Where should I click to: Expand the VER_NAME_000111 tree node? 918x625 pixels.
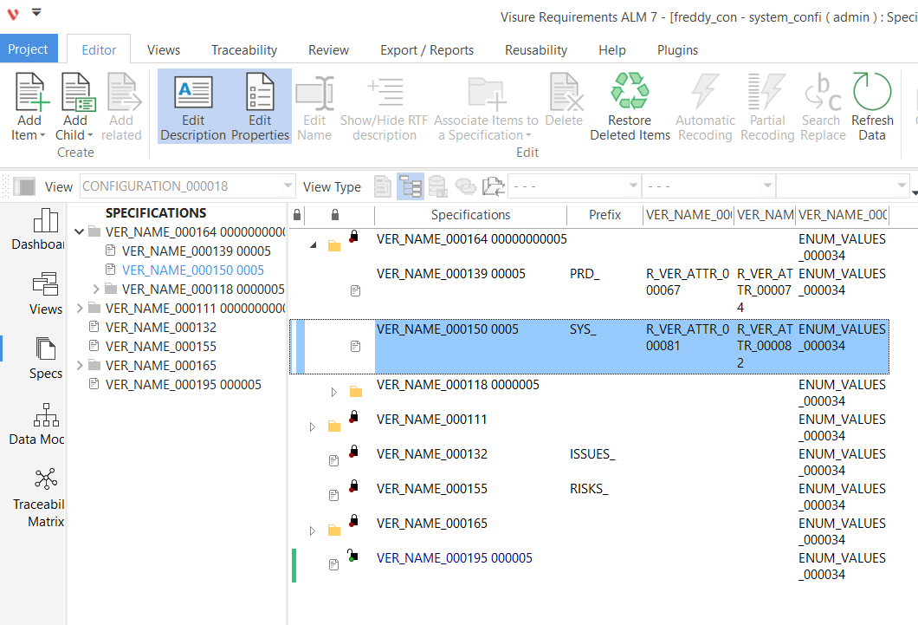coord(80,308)
